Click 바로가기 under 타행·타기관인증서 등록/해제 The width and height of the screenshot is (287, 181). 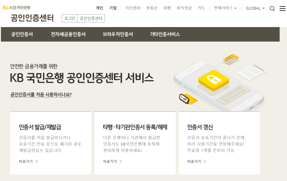tap(110, 161)
